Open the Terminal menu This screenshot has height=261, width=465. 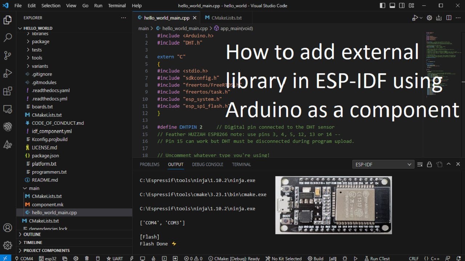tap(117, 5)
